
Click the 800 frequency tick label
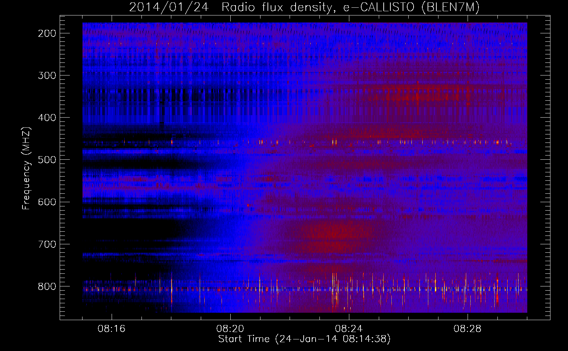(x=47, y=286)
